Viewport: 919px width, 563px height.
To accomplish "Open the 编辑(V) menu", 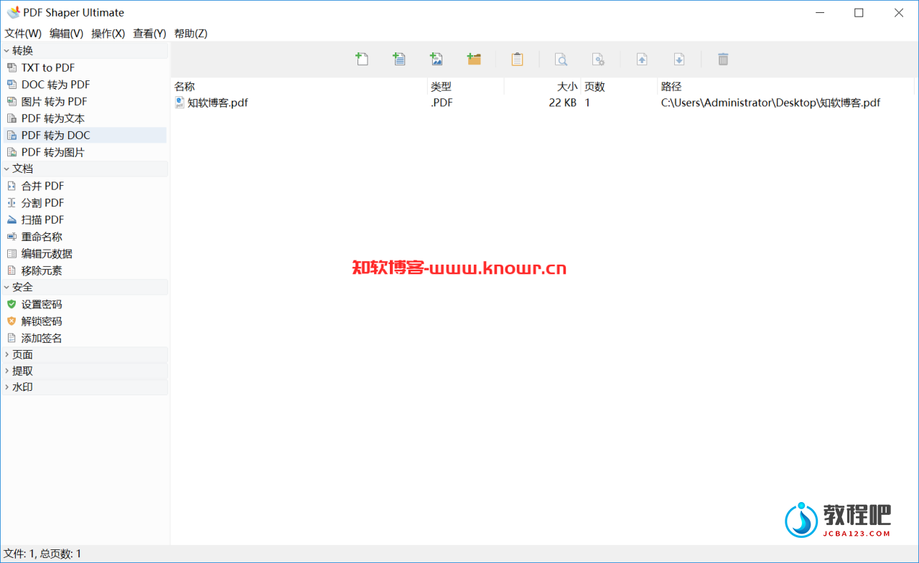I will click(66, 34).
